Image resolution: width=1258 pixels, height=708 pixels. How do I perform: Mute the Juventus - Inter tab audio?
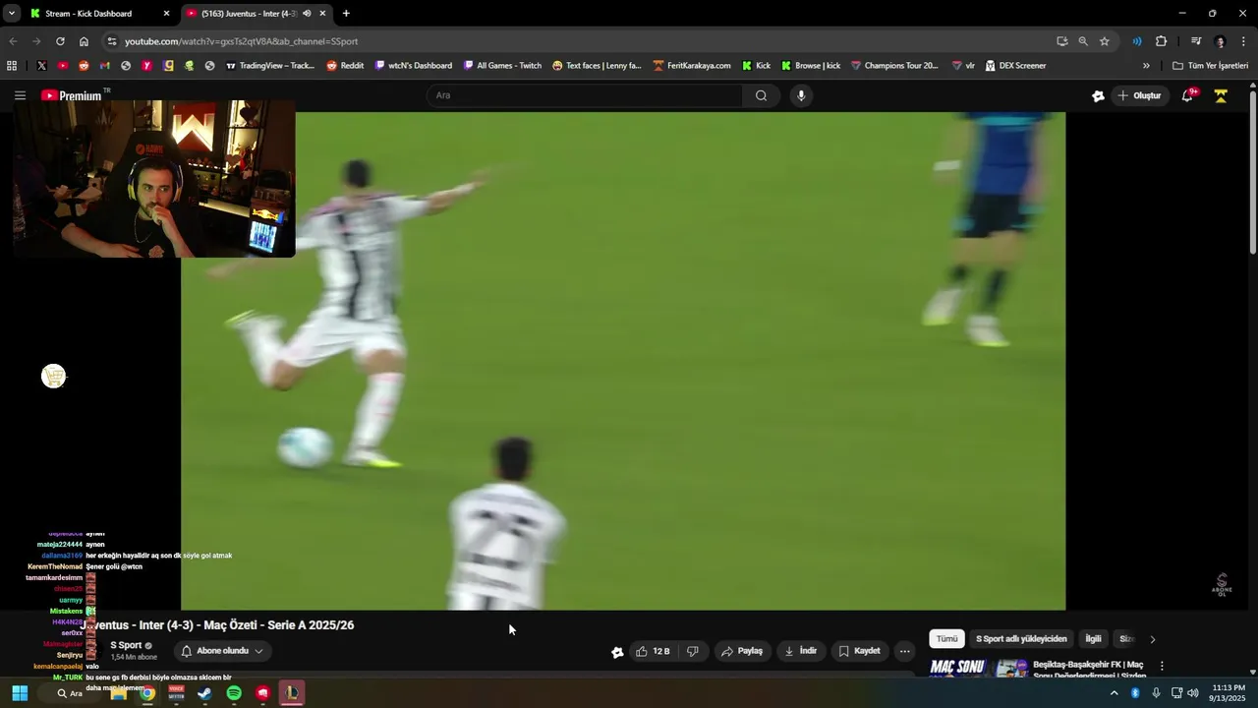coord(307,14)
